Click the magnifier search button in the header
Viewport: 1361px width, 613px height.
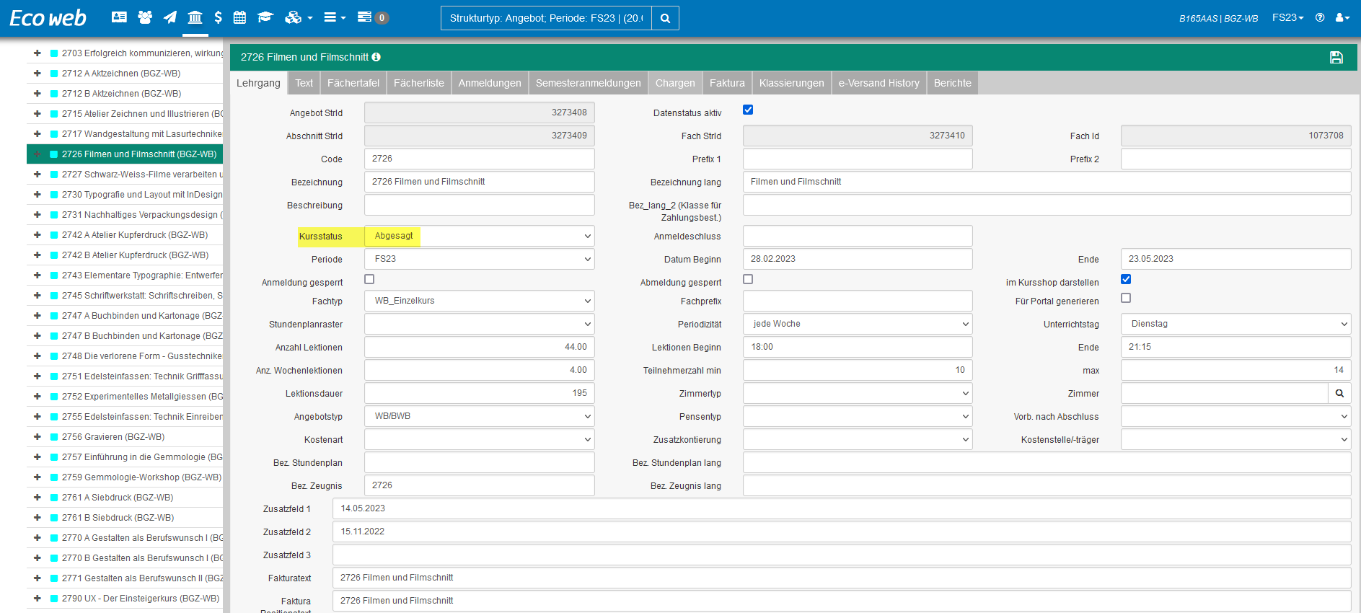tap(665, 18)
